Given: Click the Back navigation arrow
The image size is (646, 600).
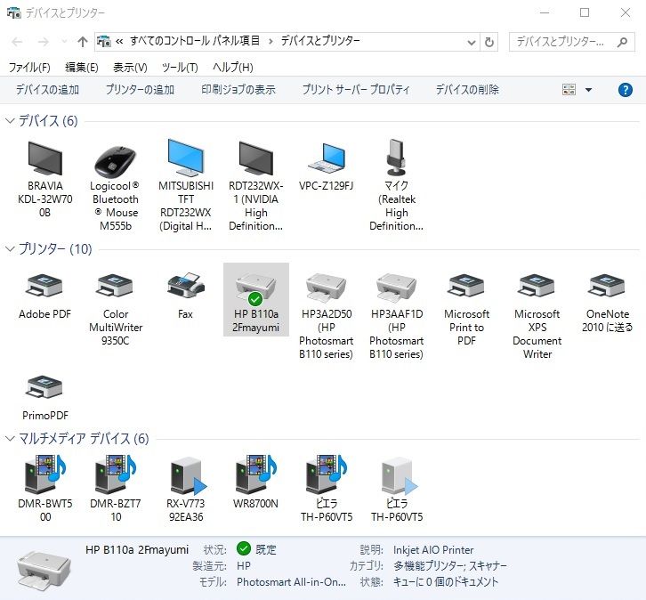Looking at the screenshot, I should (17, 42).
